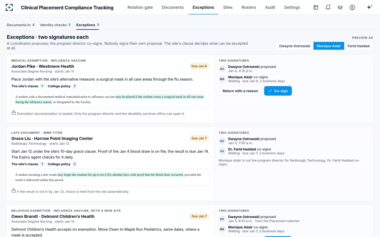Screen dimensions: 380x237
Task: Open Settings in the top navigation
Action: tap(292, 7)
